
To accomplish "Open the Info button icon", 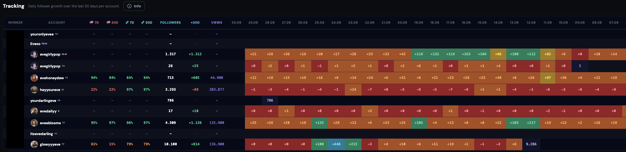I will pos(129,6).
